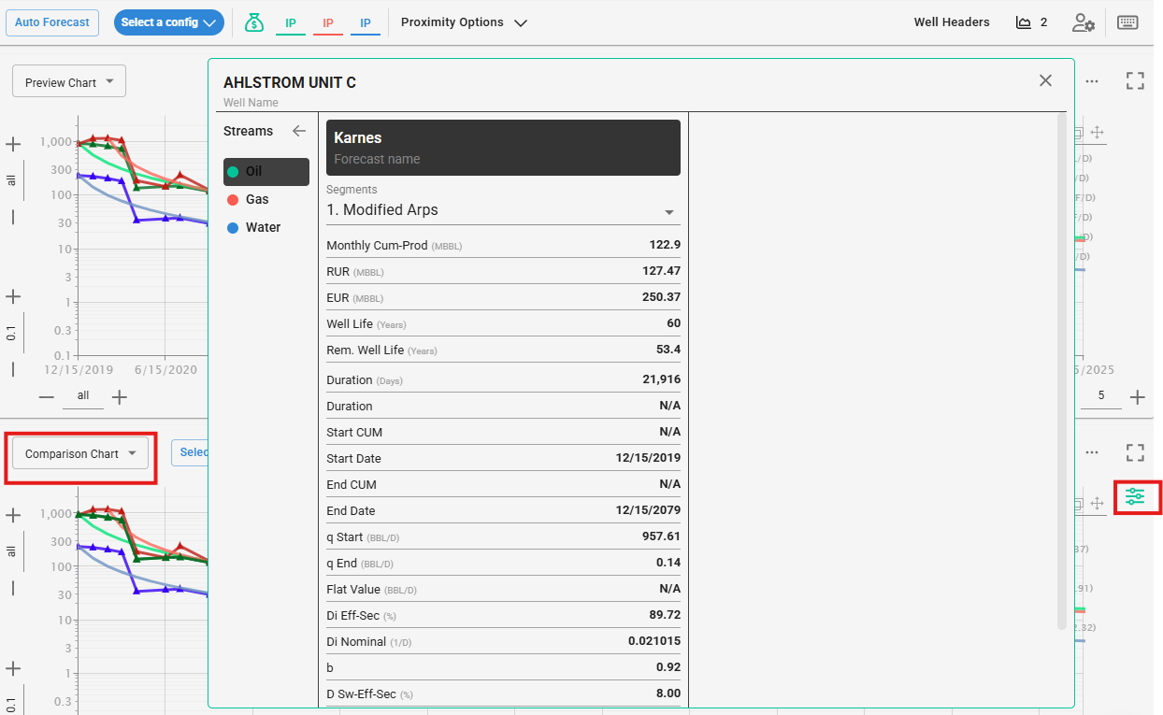The image size is (1163, 715).
Task: Click the Well Life value 60
Action: tap(673, 323)
